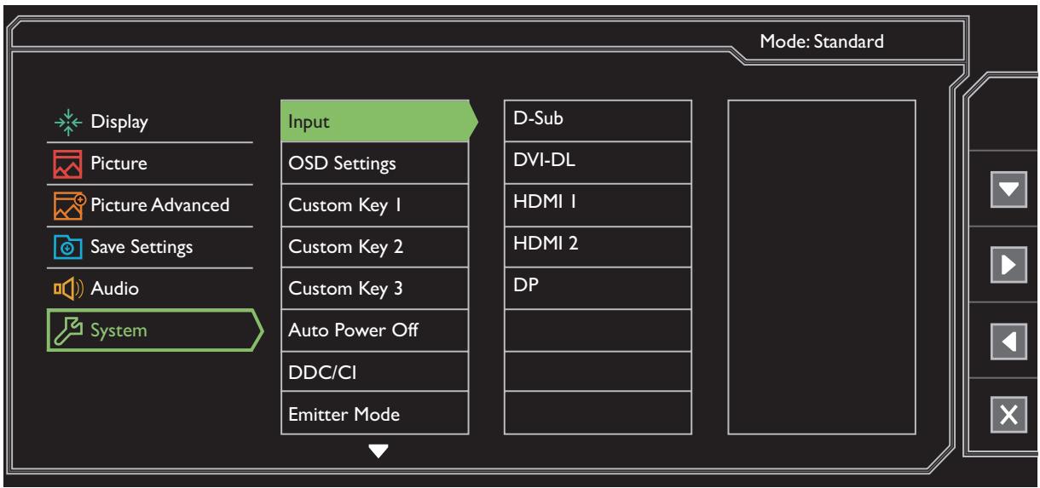Choose DP as input source
Viewport: 1040px width, 488px height.
(598, 288)
